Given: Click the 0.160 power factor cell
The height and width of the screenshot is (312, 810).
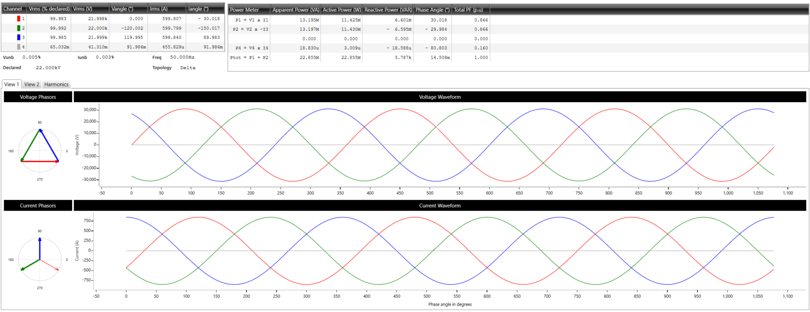Looking at the screenshot, I should (471, 48).
